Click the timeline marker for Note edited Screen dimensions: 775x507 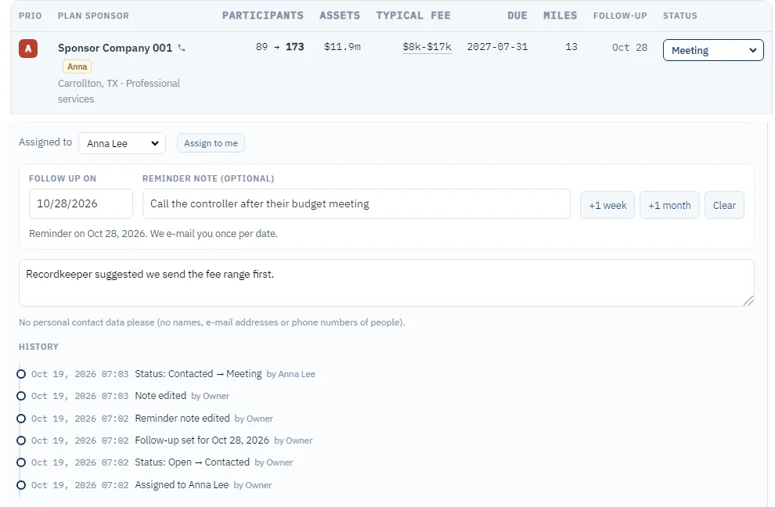pyautogui.click(x=21, y=396)
